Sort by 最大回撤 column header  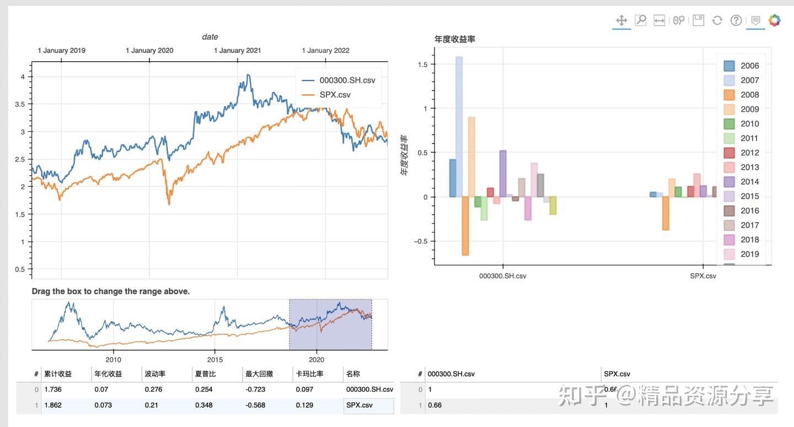click(x=267, y=373)
